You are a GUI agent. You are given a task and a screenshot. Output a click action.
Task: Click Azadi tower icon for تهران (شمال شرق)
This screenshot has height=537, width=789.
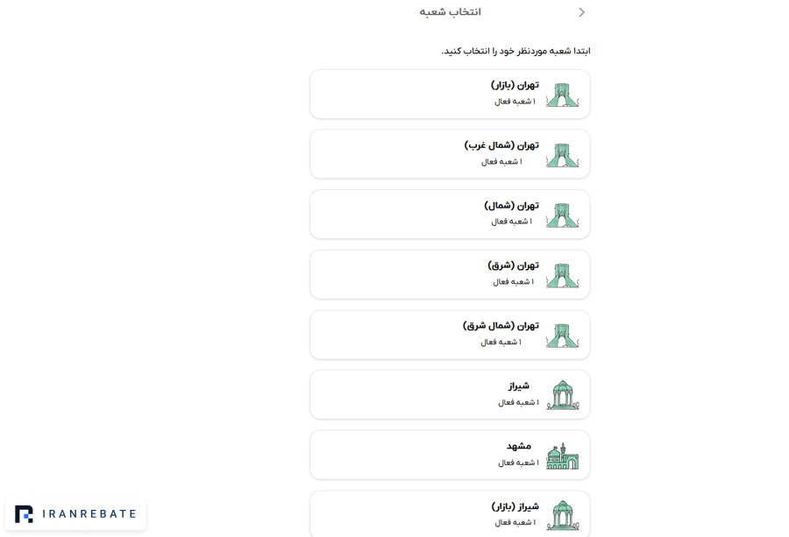563,336
